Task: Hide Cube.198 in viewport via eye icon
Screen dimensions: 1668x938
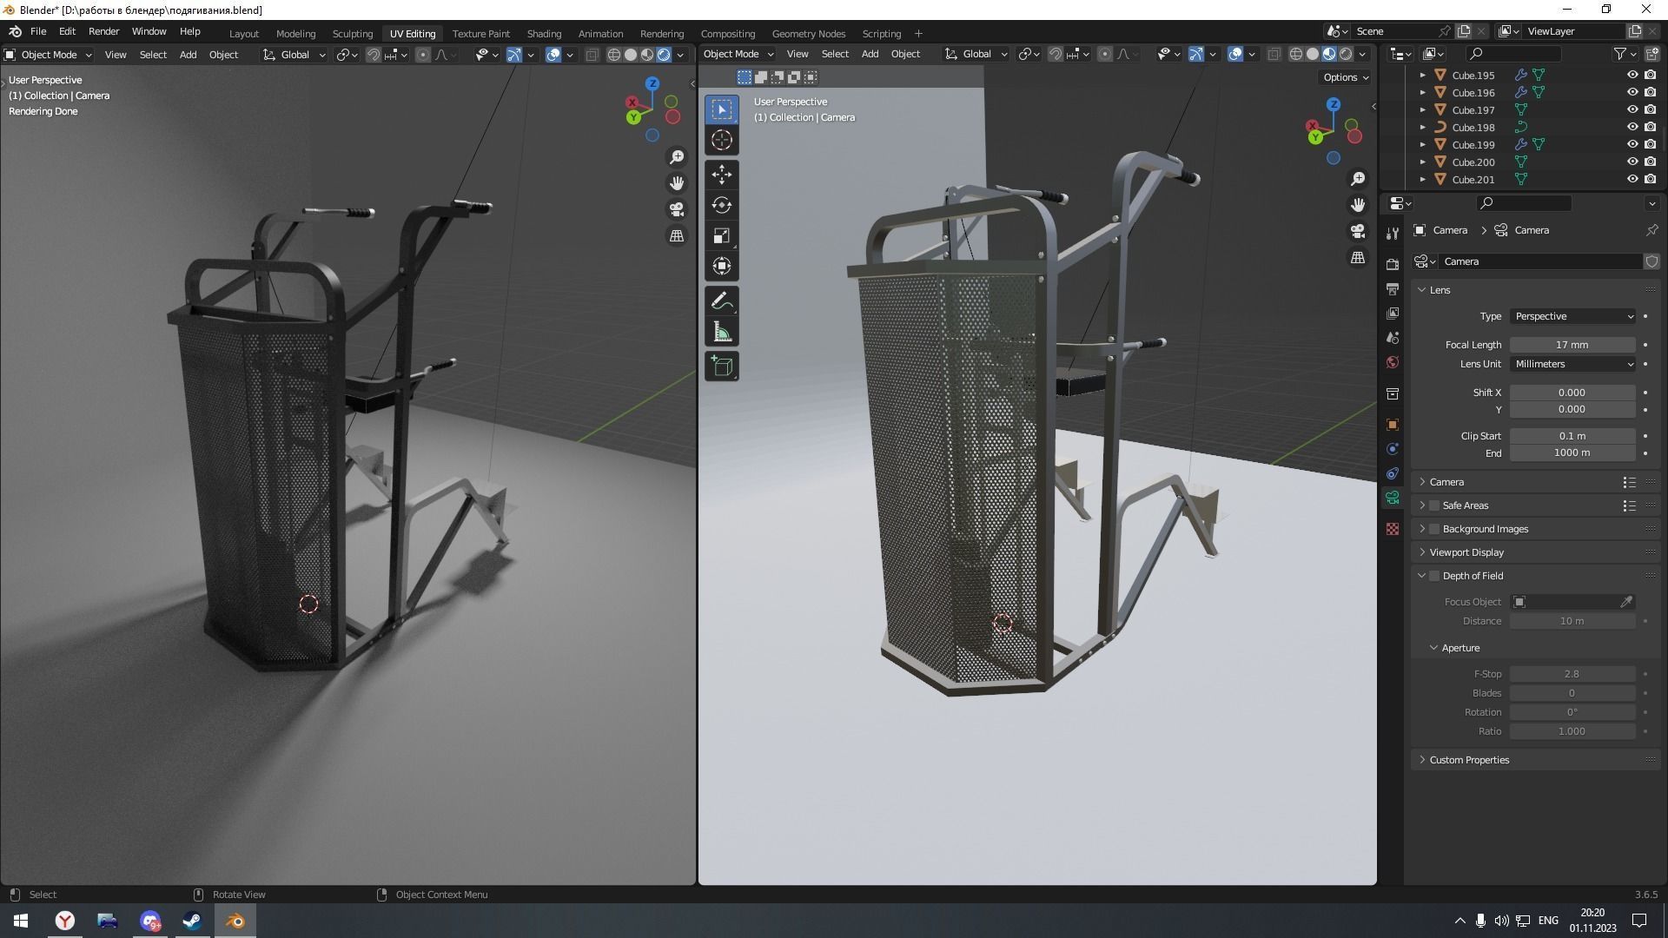Action: pyautogui.click(x=1632, y=127)
